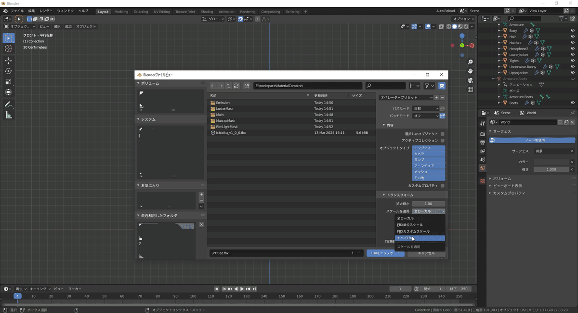Go to parent directory in file browser
This screenshot has height=313, width=578.
228,86
